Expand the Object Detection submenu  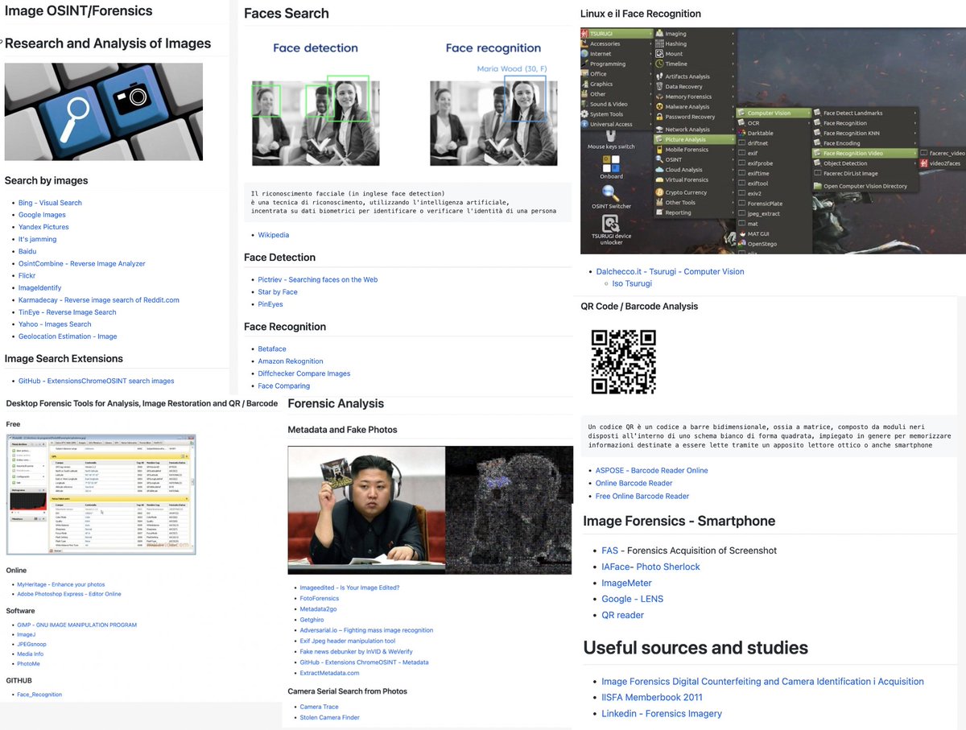[x=865, y=163]
